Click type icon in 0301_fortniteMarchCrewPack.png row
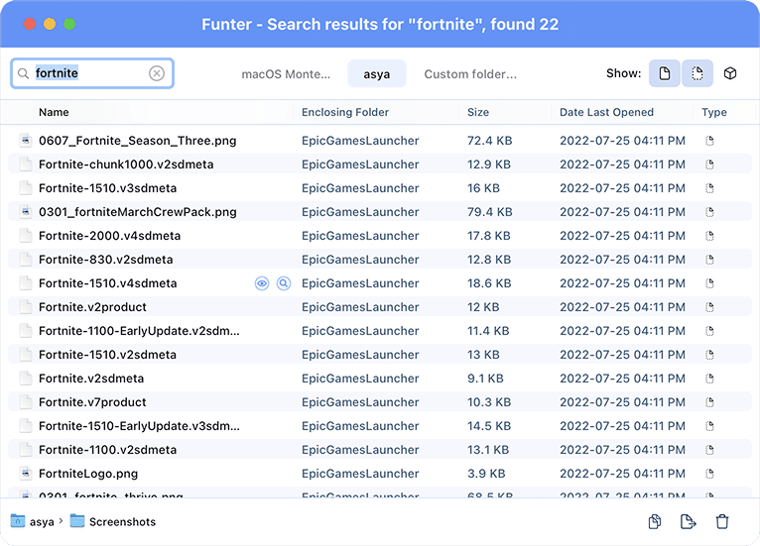This screenshot has width=760, height=546. coord(709,212)
